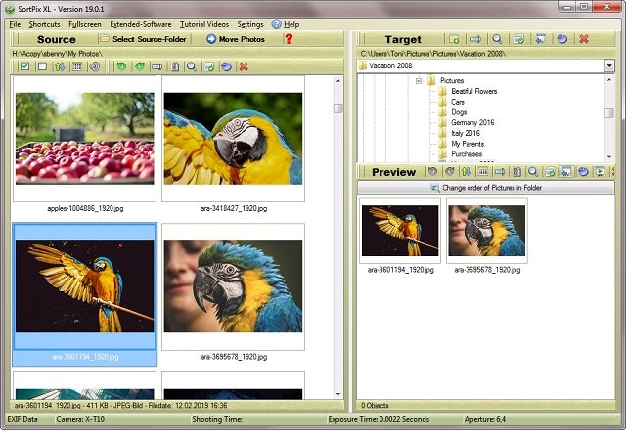The width and height of the screenshot is (626, 430).
Task: Click the magnifier search icon in Source toolbar
Action: 192,66
